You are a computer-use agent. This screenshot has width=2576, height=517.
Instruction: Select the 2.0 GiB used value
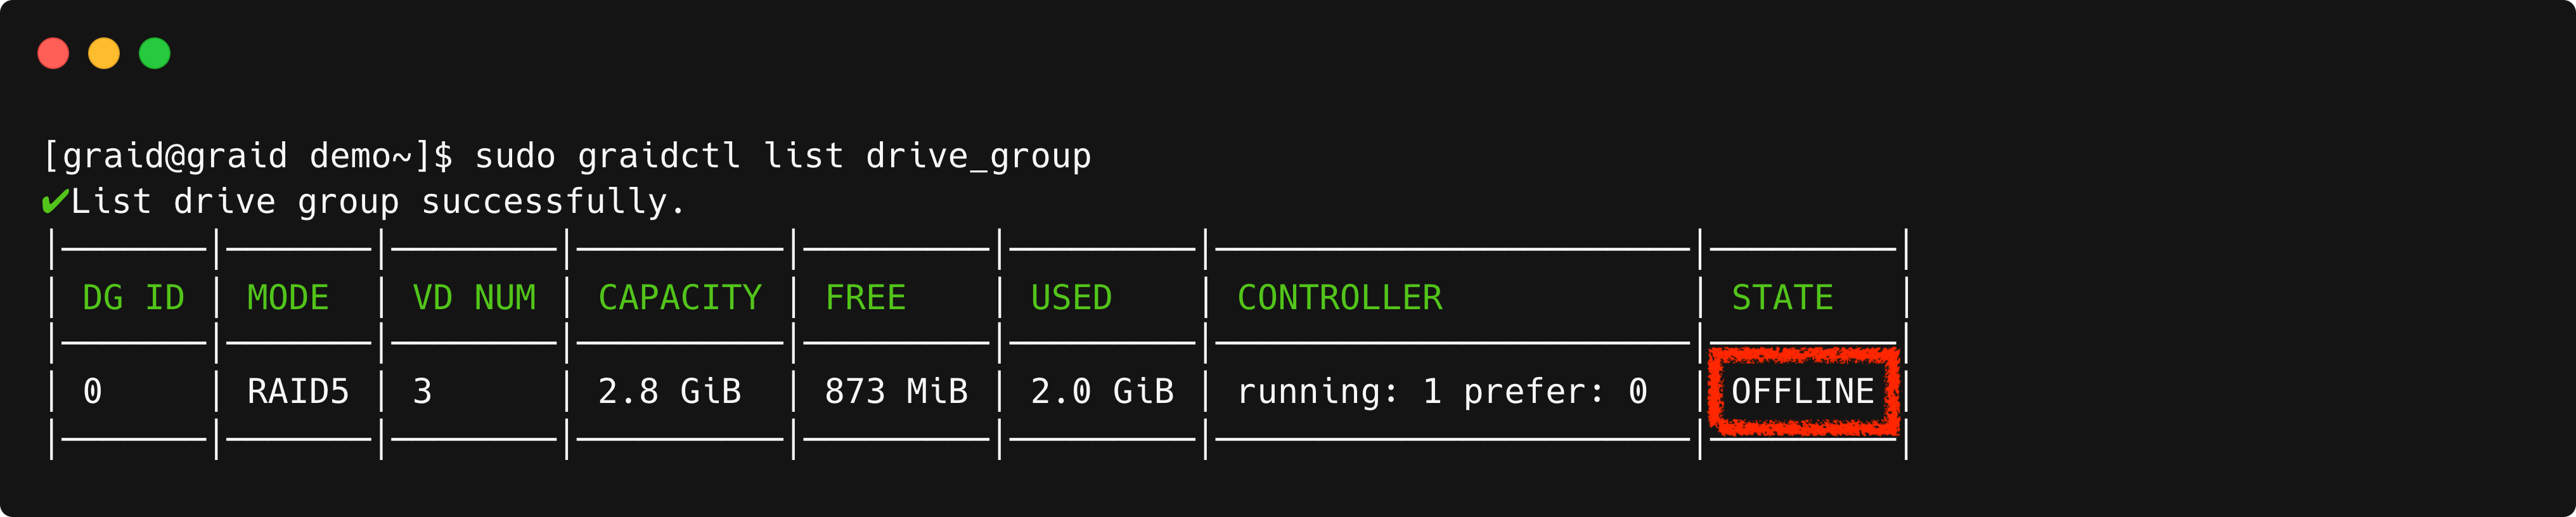1102,391
